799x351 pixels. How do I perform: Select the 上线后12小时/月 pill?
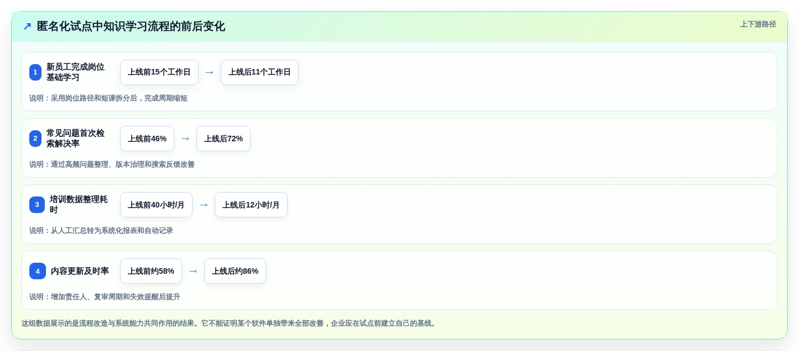tap(251, 205)
